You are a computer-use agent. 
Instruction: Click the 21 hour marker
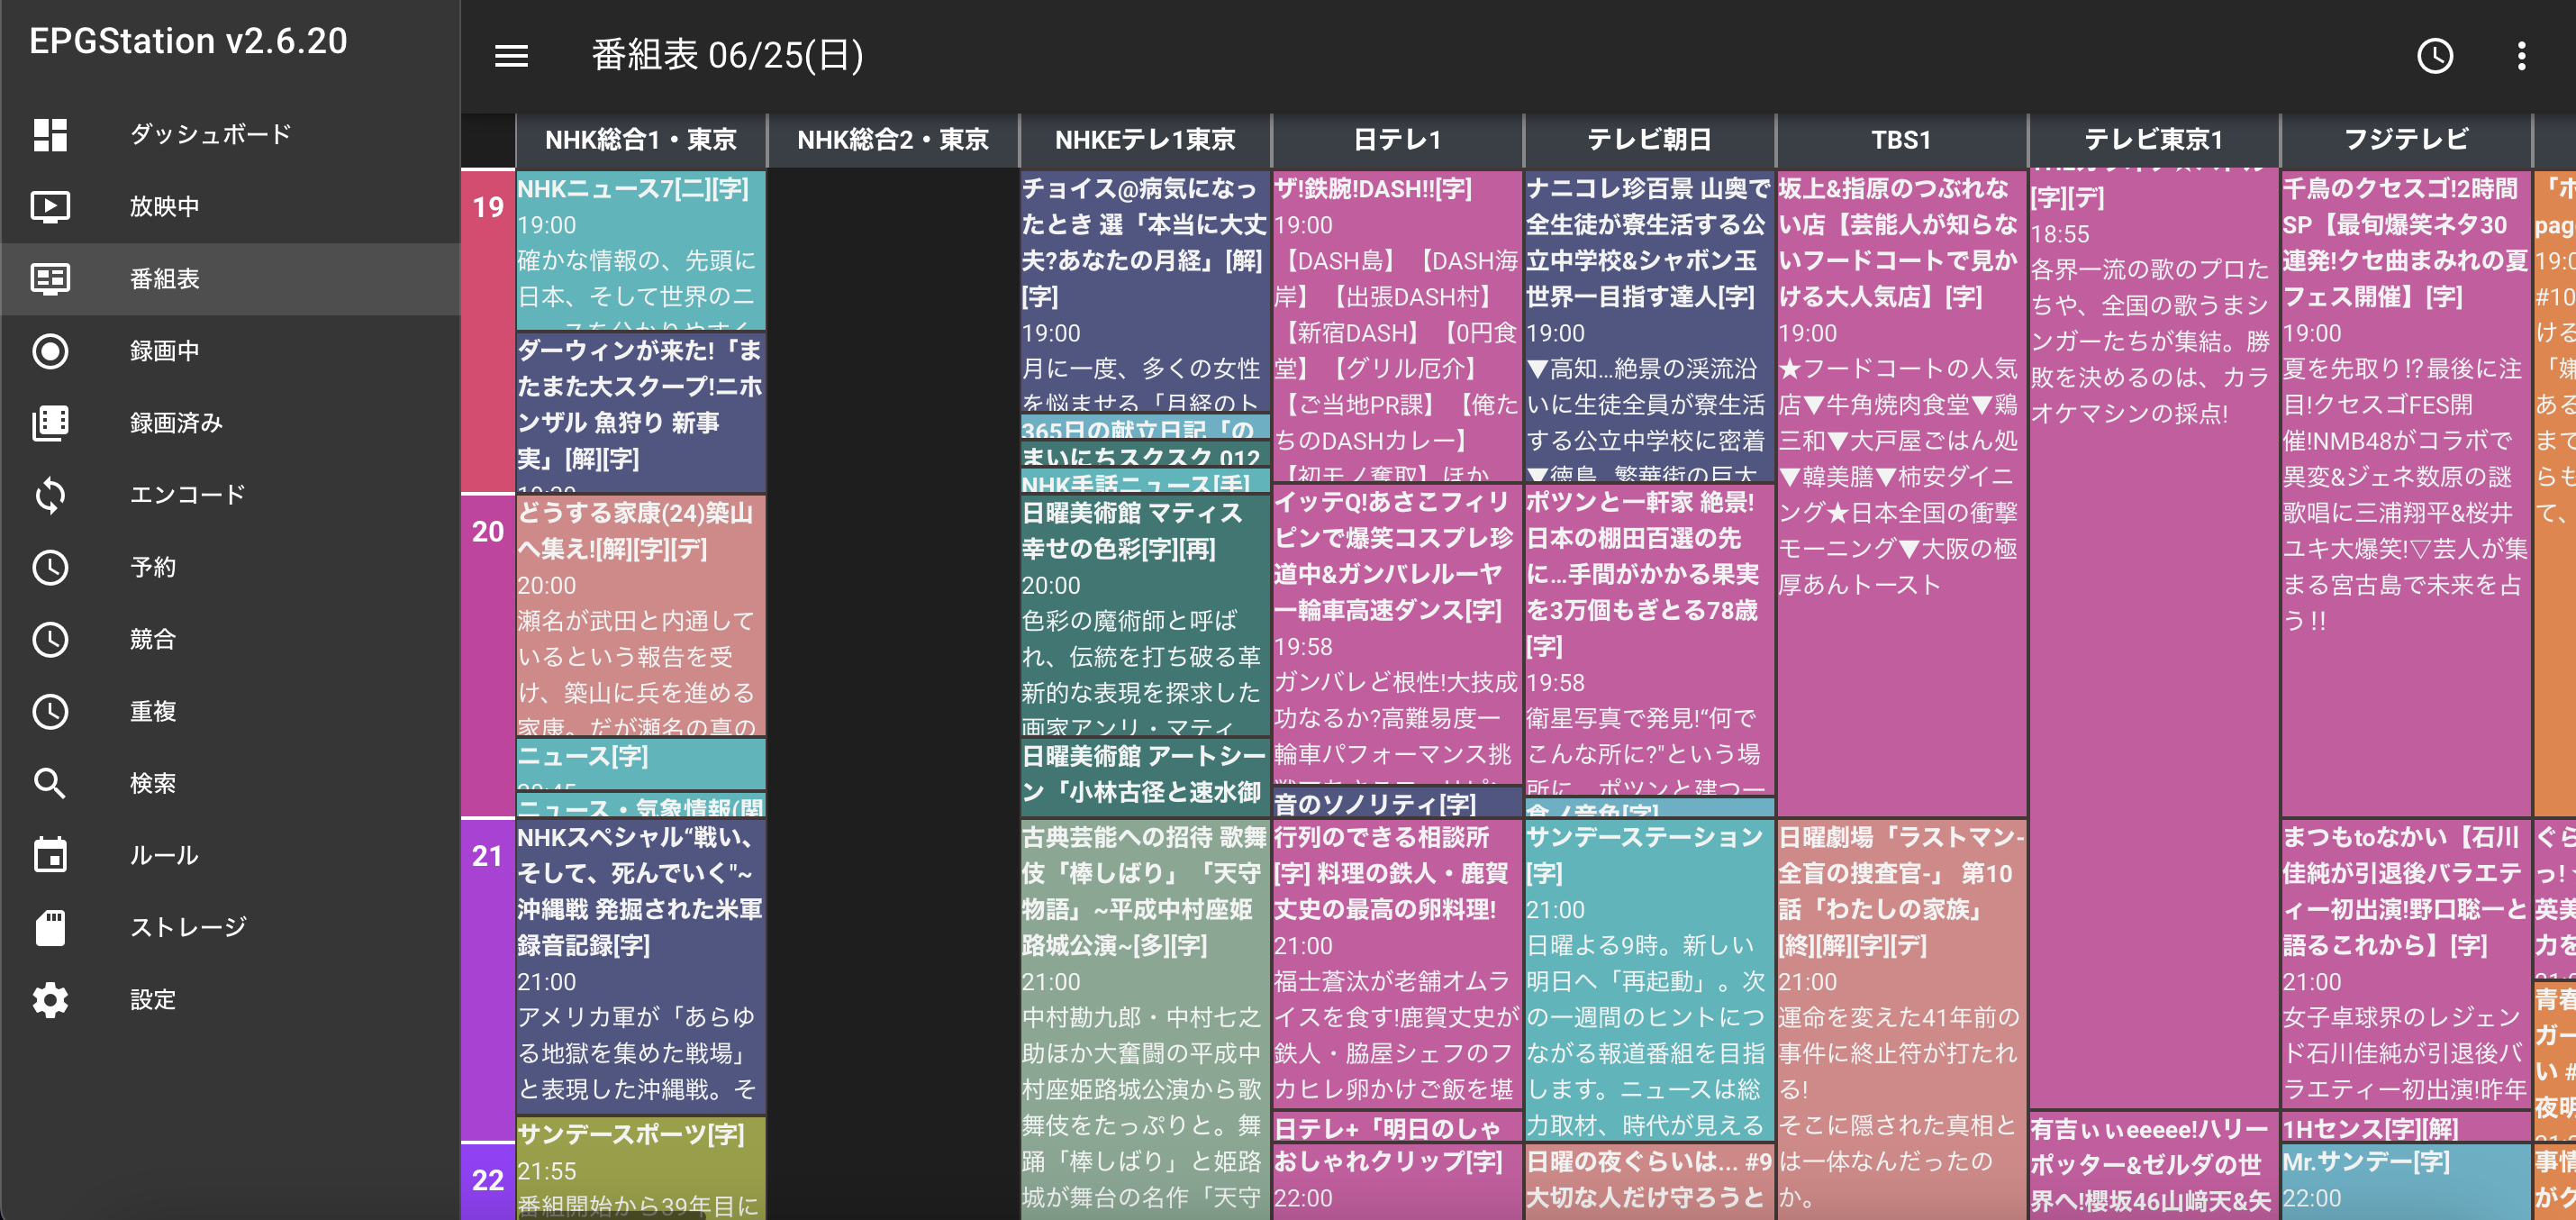tap(487, 855)
